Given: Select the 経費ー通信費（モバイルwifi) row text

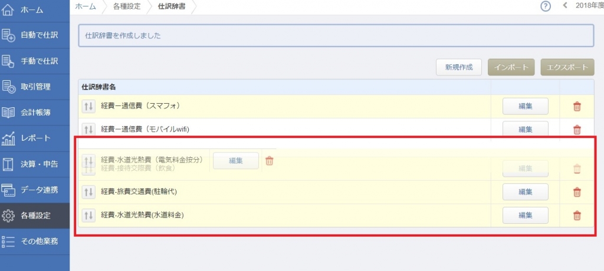Looking at the screenshot, I should point(145,130).
